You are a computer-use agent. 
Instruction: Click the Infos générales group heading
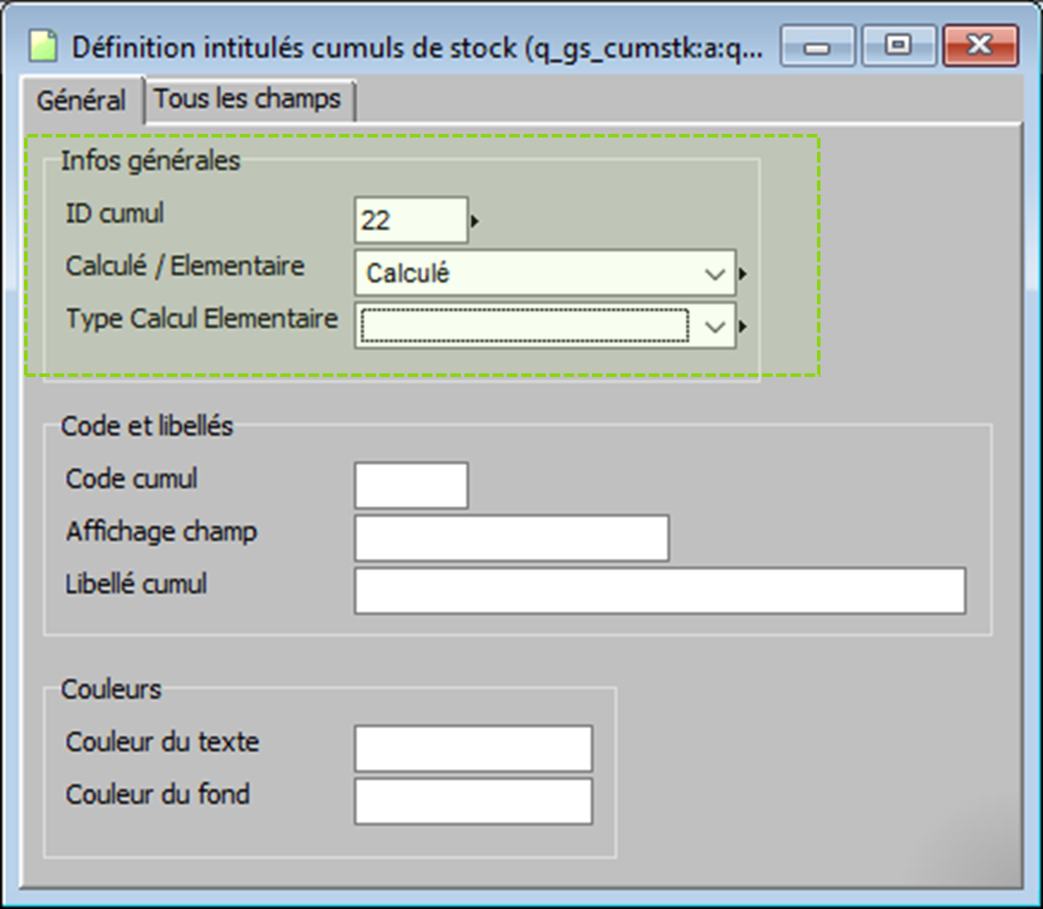click(150, 161)
